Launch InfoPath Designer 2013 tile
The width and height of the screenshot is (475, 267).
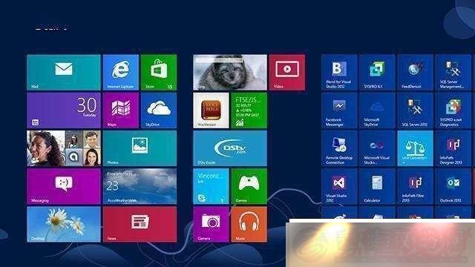point(453,148)
